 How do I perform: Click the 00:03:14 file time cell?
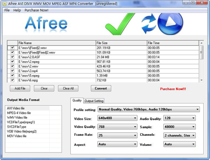click(173, 57)
